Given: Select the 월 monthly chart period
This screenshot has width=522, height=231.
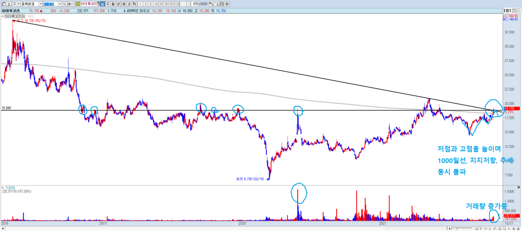Looking at the screenshot, I should point(113,4).
